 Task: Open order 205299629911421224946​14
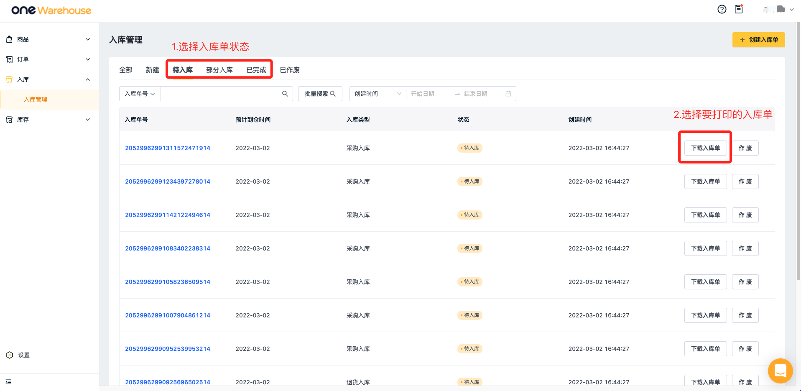tap(168, 215)
